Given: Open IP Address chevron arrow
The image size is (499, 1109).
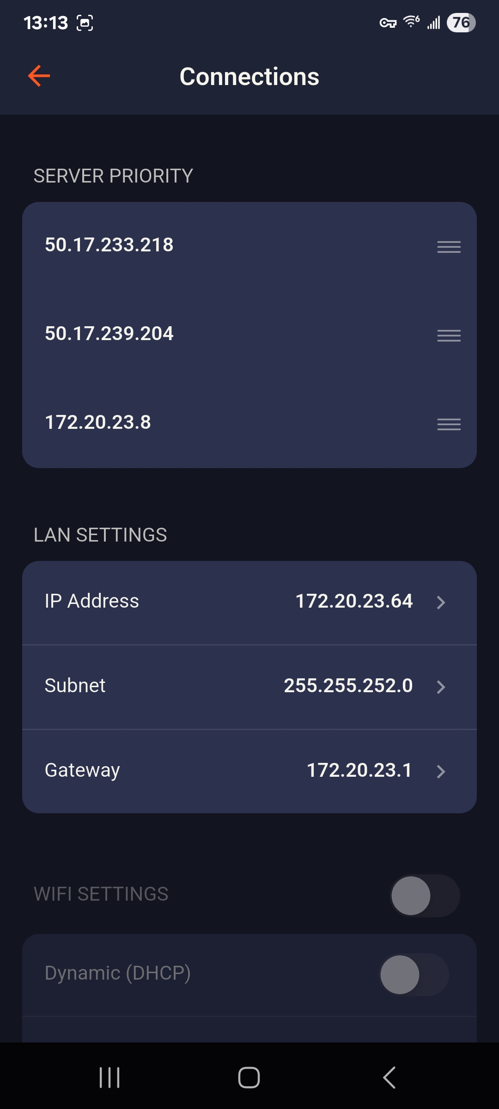Looking at the screenshot, I should (x=441, y=602).
